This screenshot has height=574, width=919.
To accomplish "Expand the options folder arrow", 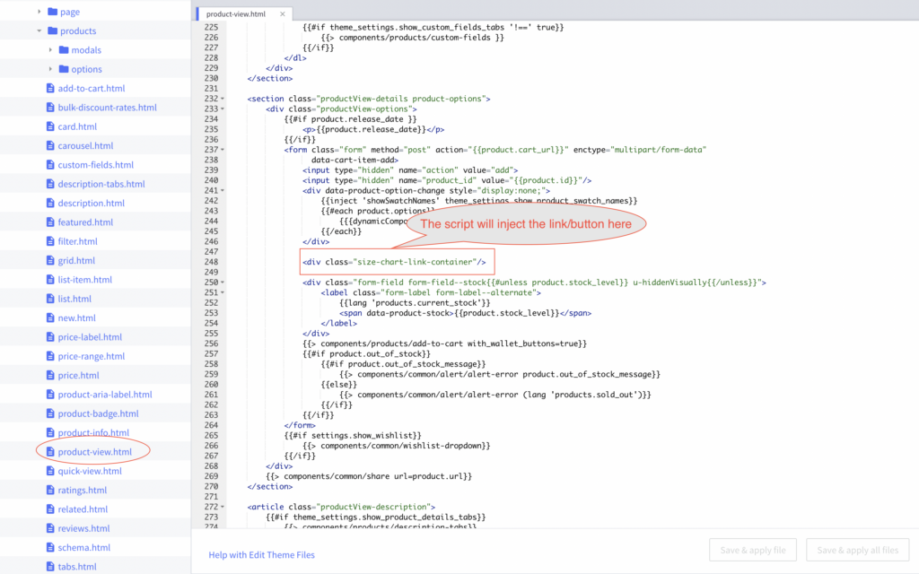I will 50,69.
